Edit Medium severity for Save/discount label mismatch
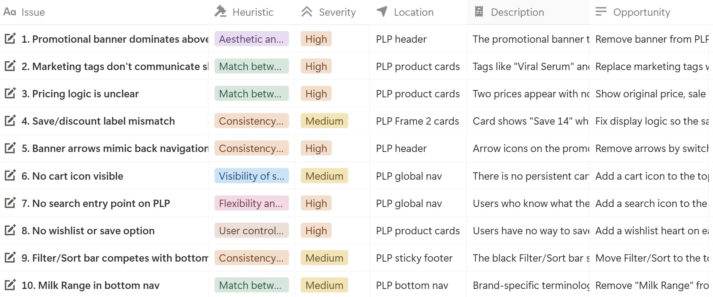The height and width of the screenshot is (297, 713). point(324,121)
